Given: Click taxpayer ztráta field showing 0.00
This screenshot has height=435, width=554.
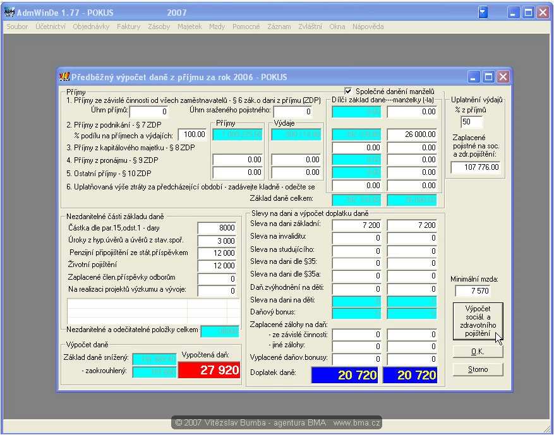Looking at the screenshot, I should pos(357,186).
